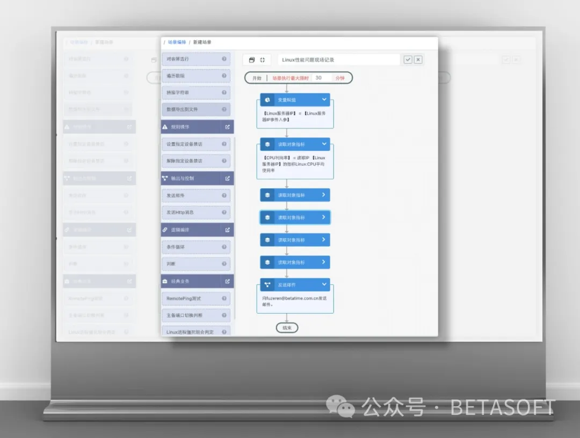Screen dimensions: 580x438
Task: Click help icon beside 解除指定设备禁访
Action: click(224, 161)
